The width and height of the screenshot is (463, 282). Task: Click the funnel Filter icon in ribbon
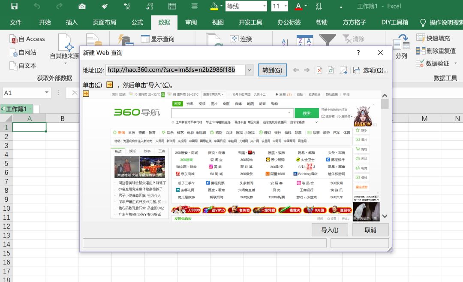pyautogui.click(x=328, y=39)
